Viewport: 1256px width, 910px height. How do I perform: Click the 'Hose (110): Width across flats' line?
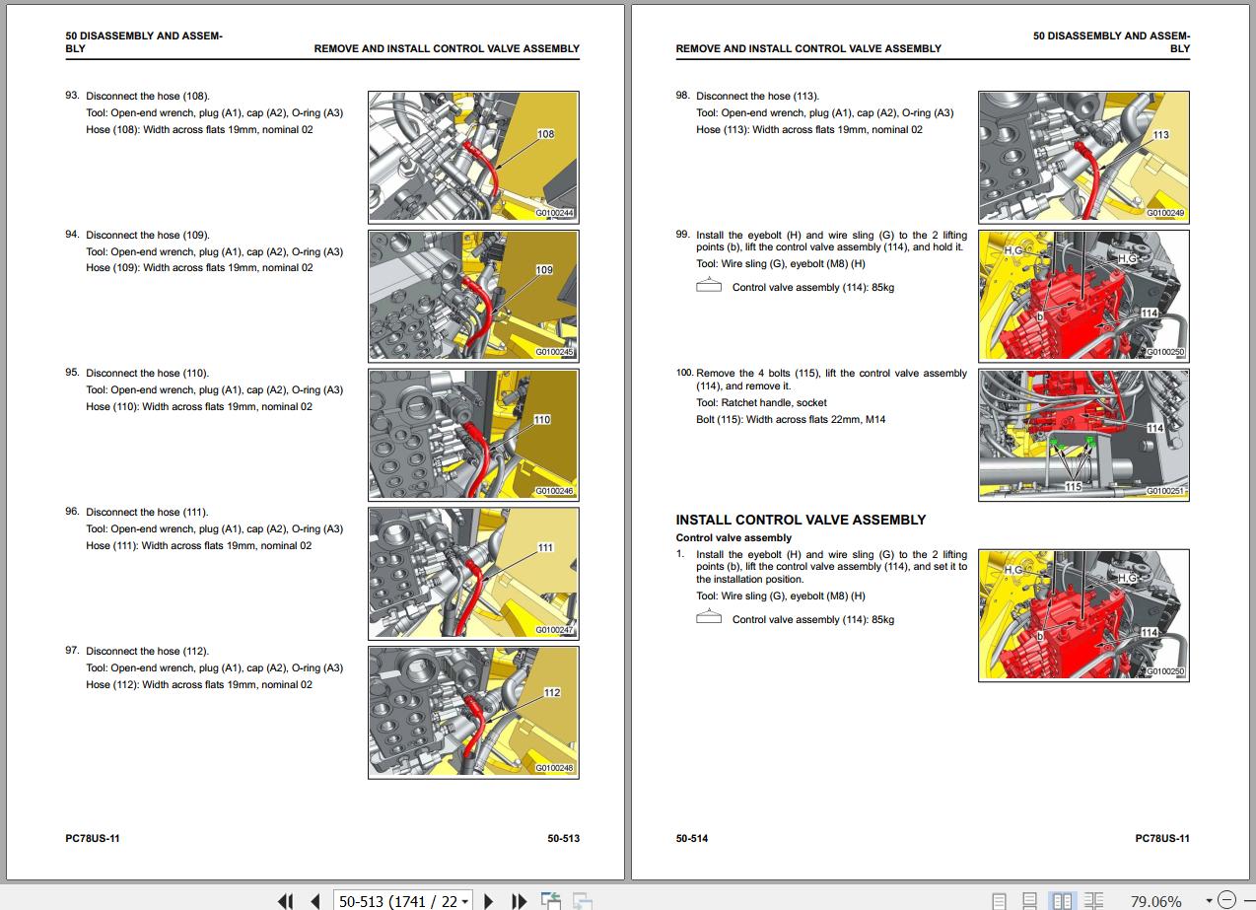pyautogui.click(x=199, y=407)
